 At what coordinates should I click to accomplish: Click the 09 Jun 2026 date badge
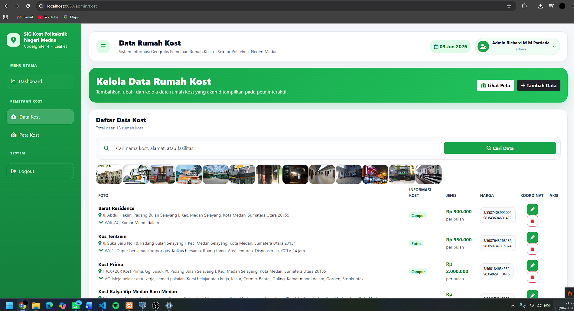tap(450, 46)
